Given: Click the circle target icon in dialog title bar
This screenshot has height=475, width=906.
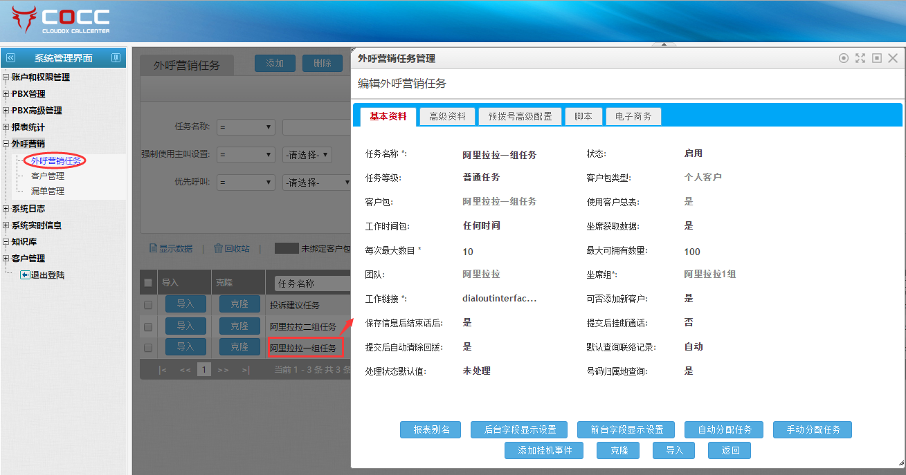Looking at the screenshot, I should pyautogui.click(x=844, y=59).
